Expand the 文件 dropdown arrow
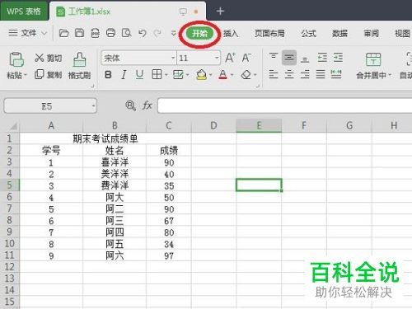This screenshot has height=309, width=412. tap(44, 34)
